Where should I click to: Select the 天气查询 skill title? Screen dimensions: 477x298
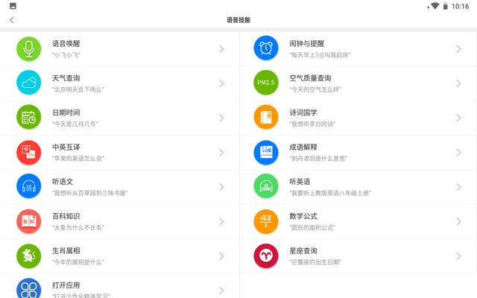(66, 78)
